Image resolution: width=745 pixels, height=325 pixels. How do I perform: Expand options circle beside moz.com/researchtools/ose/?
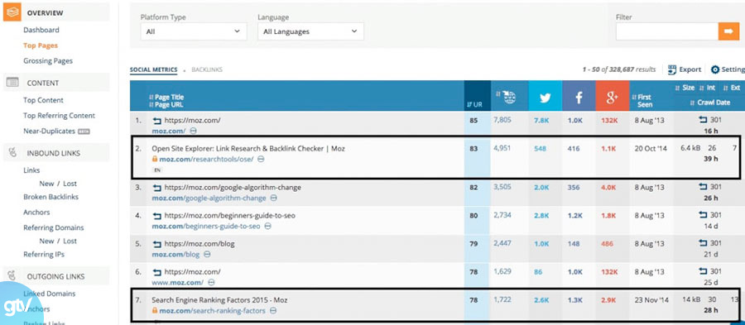coord(261,159)
